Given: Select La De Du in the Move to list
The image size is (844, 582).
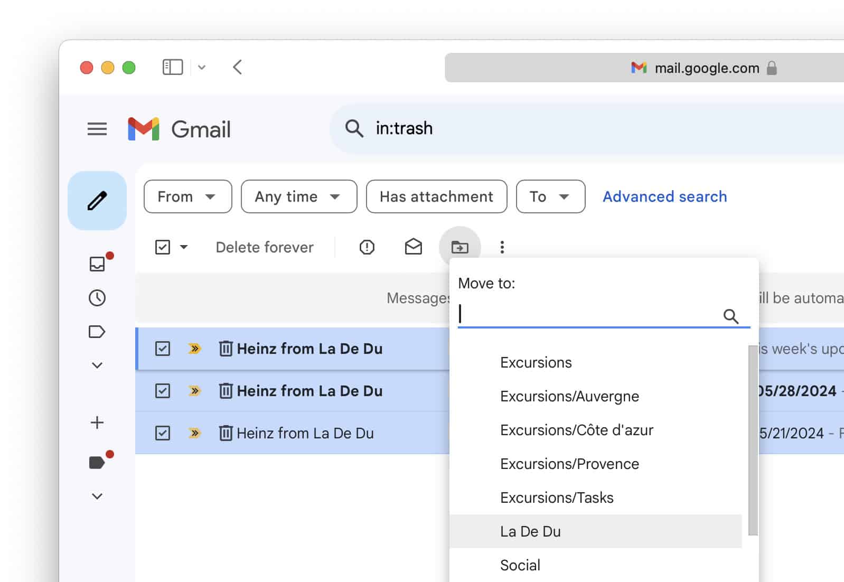Looking at the screenshot, I should click(x=596, y=531).
